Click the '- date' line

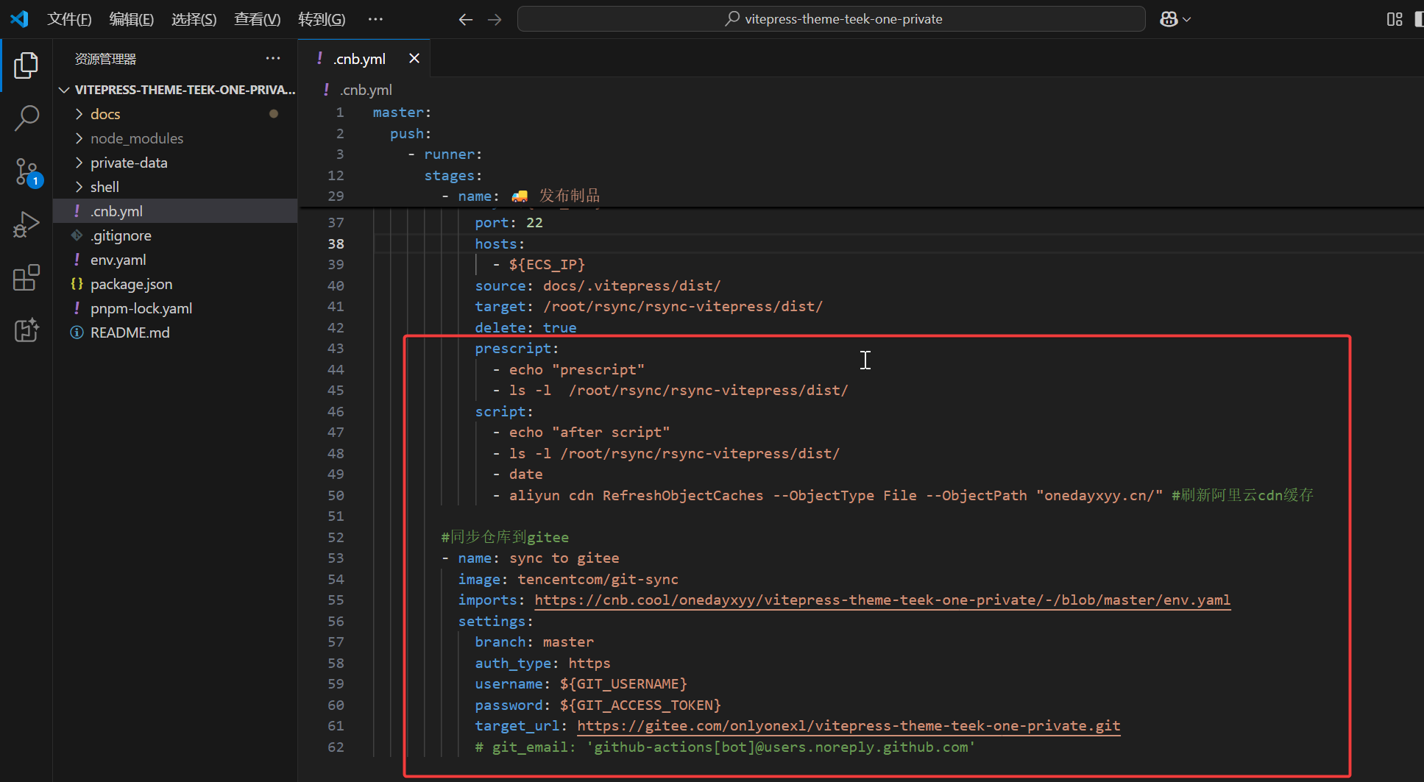click(x=517, y=474)
